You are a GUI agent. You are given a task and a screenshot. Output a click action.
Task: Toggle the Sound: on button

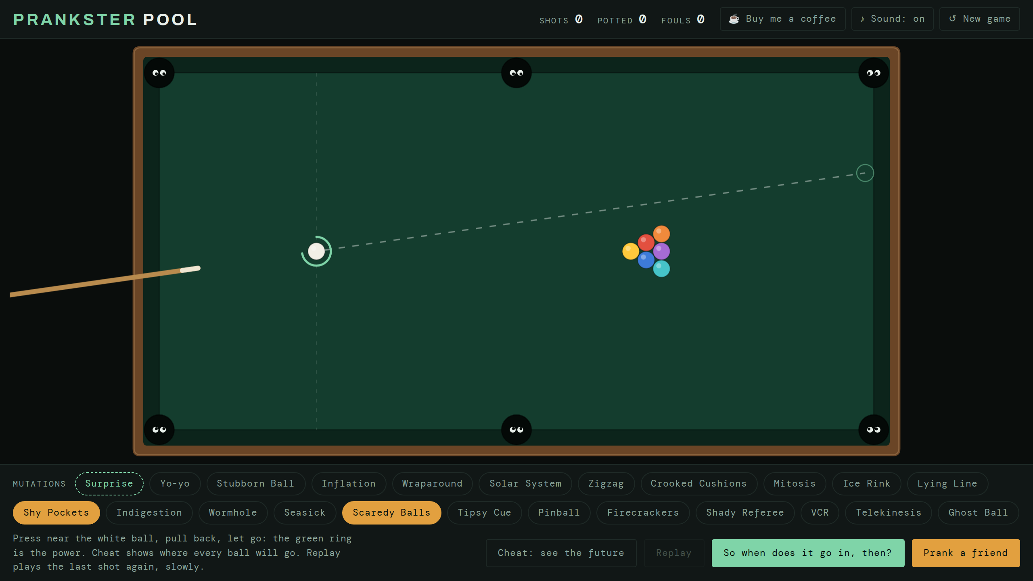(893, 19)
